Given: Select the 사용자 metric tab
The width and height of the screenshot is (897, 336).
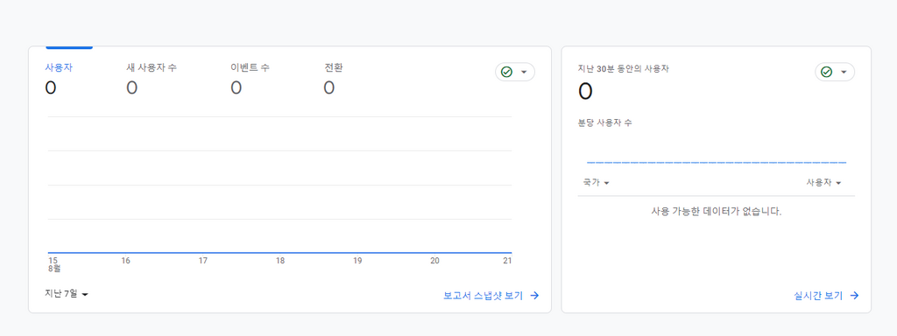Looking at the screenshot, I should (59, 78).
